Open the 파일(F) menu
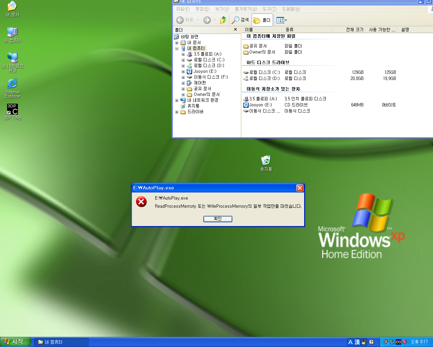 pyautogui.click(x=183, y=9)
